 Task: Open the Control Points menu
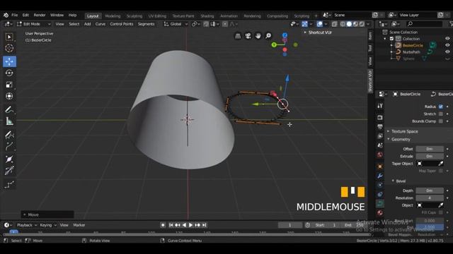click(x=122, y=24)
